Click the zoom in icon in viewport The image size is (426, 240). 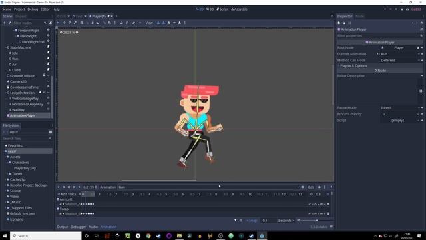tap(77, 33)
